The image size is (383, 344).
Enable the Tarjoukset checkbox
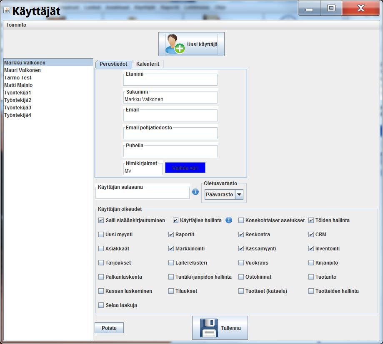point(101,263)
